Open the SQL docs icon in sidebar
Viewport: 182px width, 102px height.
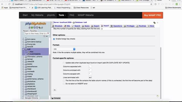(37, 27)
